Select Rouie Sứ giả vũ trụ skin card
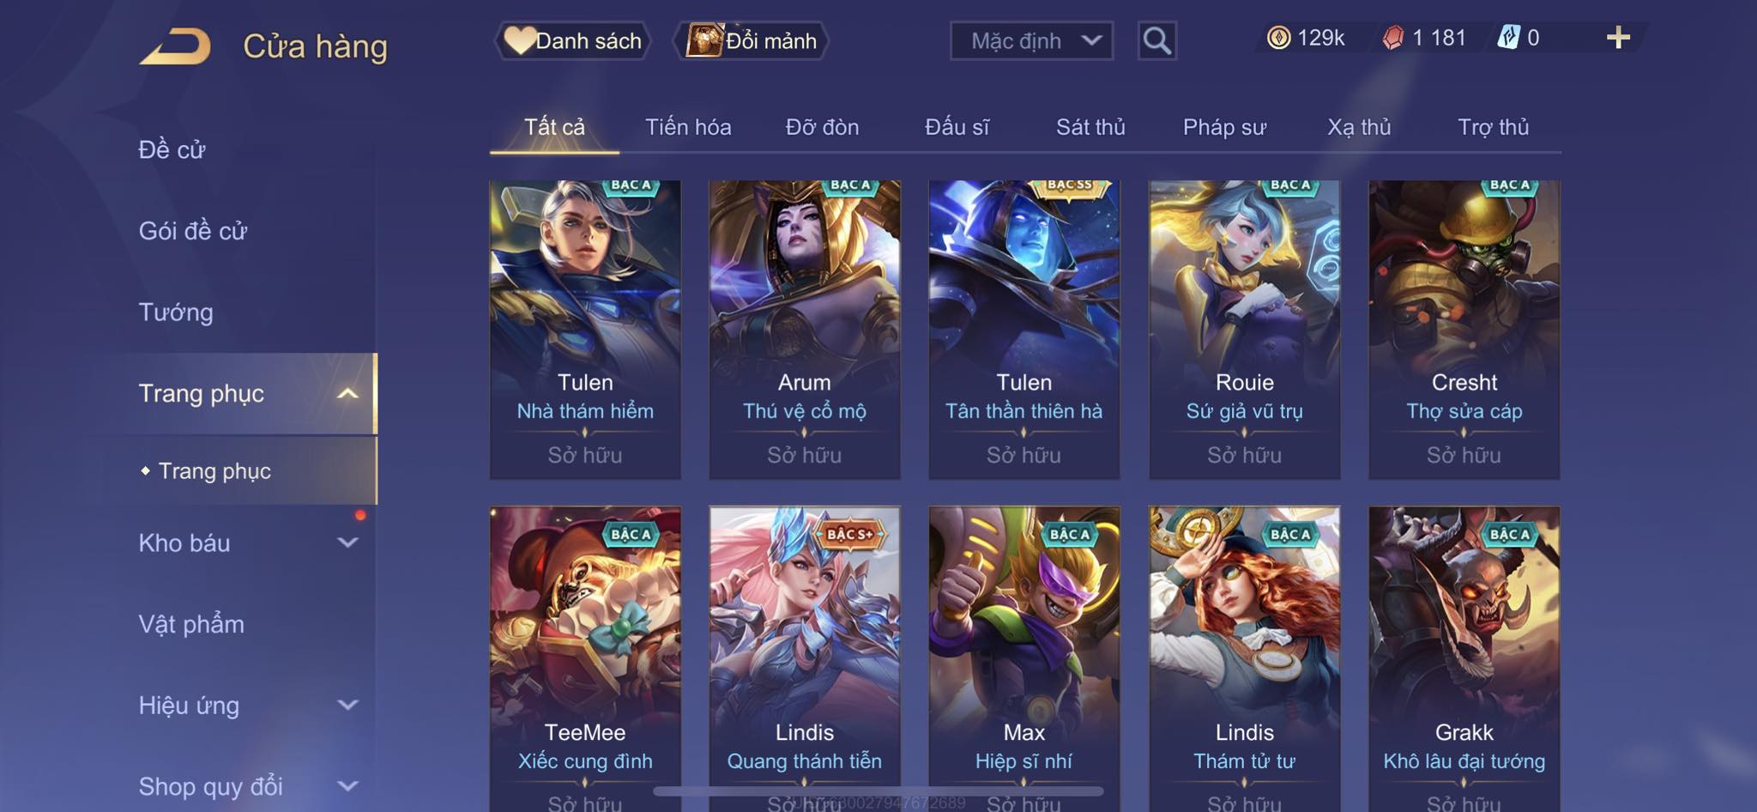The image size is (1757, 812). coord(1245,330)
